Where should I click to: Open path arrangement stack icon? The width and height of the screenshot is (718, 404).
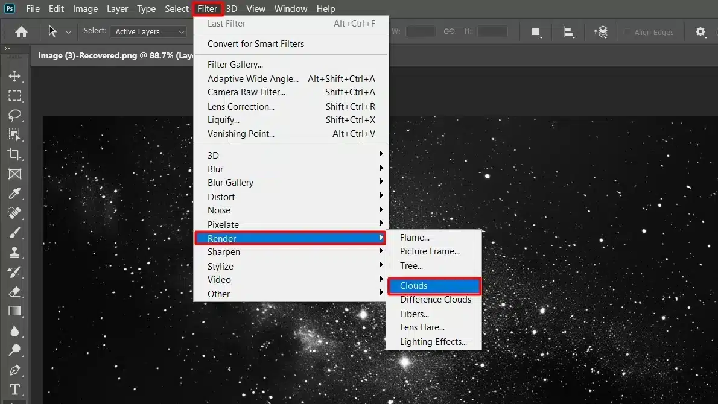(601, 31)
